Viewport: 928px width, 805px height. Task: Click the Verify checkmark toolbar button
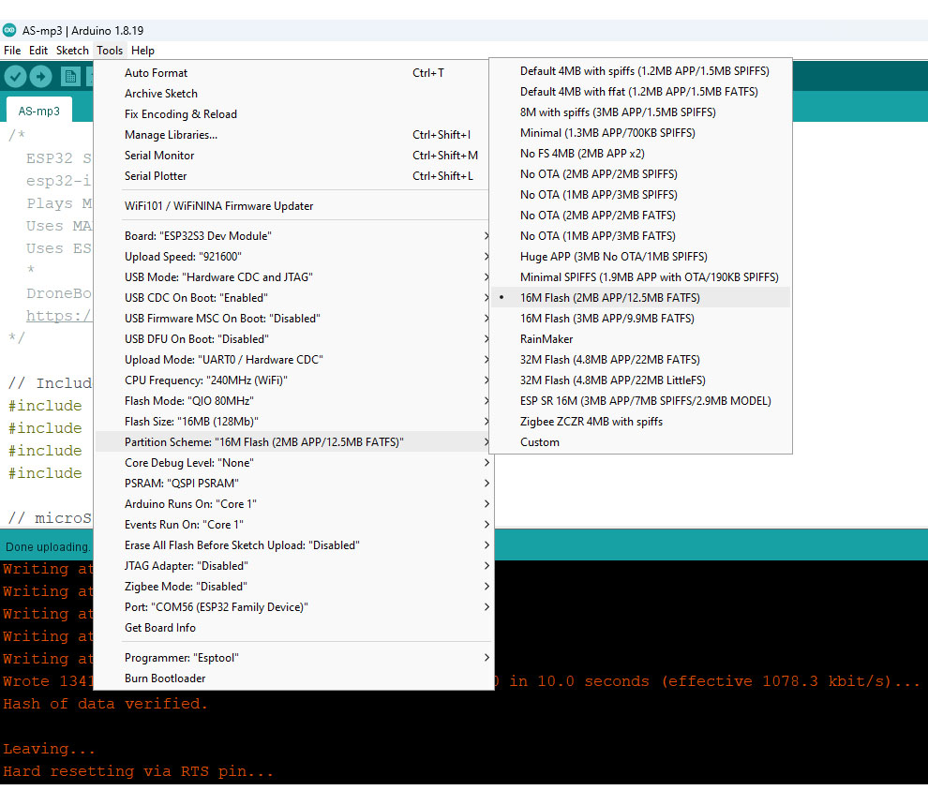coord(16,77)
